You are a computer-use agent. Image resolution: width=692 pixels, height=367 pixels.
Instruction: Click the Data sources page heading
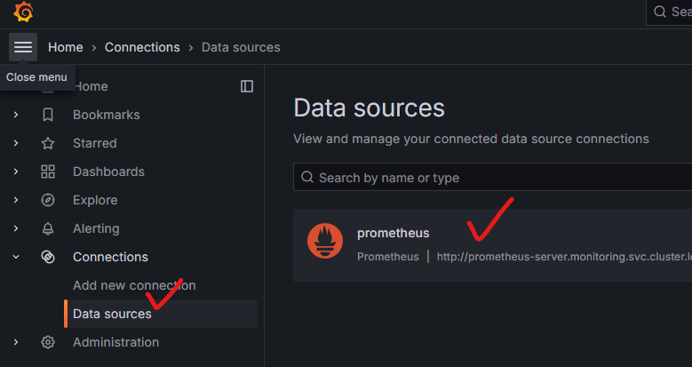point(369,108)
